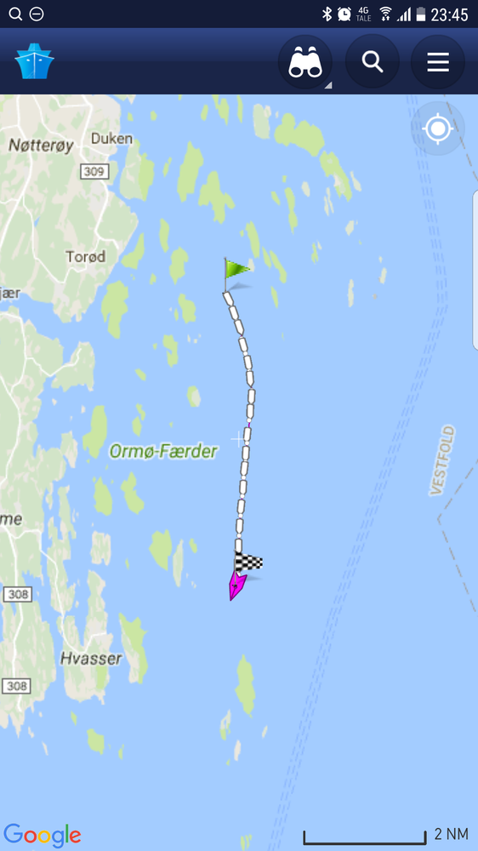Expand the binoculars dropdown corner arrow
Image resolution: width=478 pixels, height=851 pixels.
click(x=327, y=84)
